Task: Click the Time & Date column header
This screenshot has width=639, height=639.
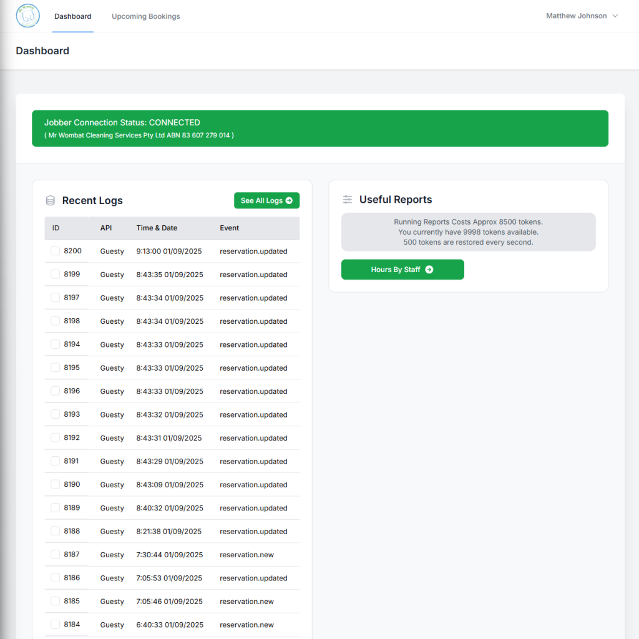Action: [x=157, y=228]
